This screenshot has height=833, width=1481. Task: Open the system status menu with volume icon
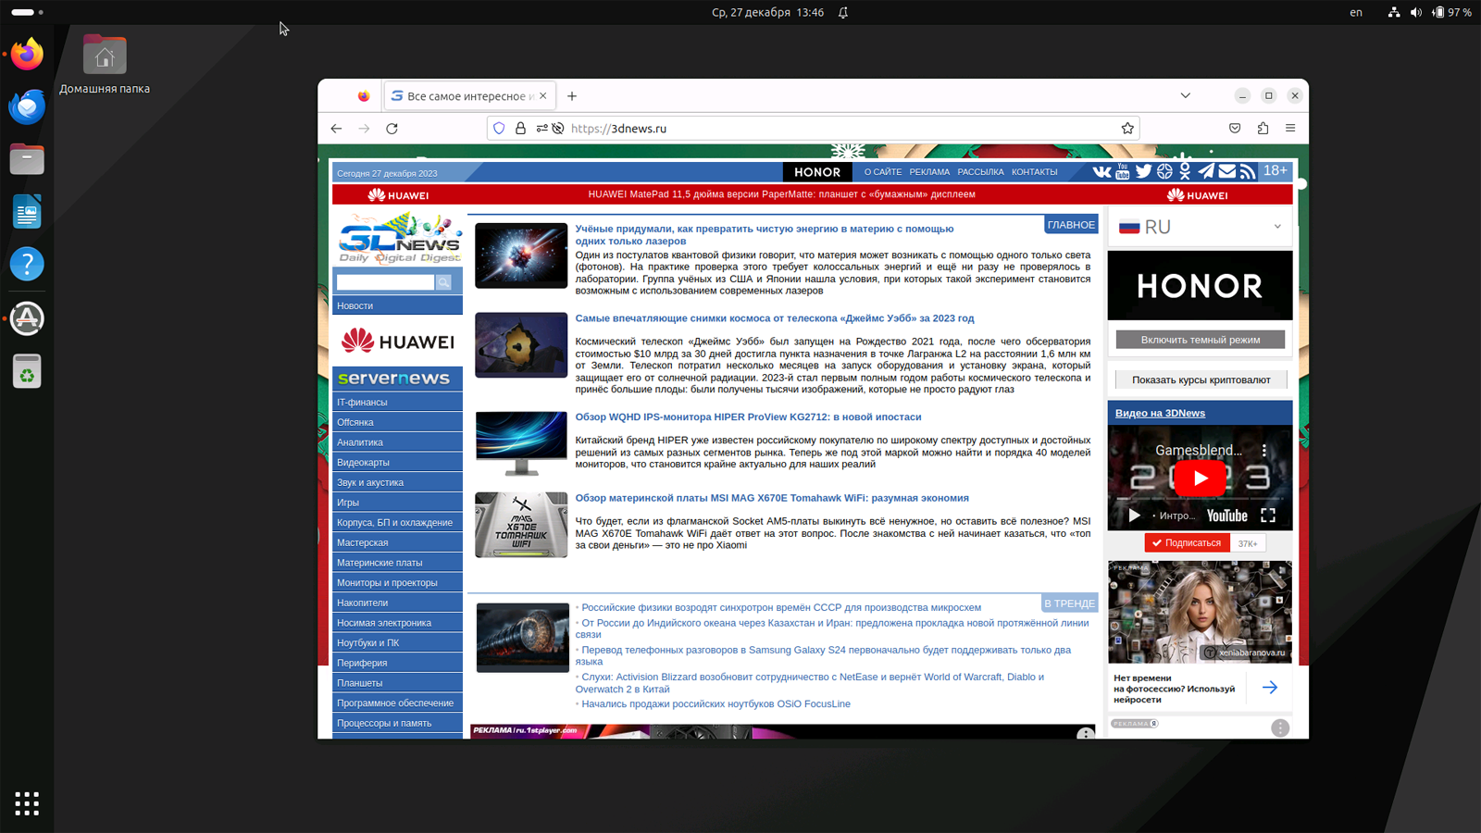click(1416, 12)
